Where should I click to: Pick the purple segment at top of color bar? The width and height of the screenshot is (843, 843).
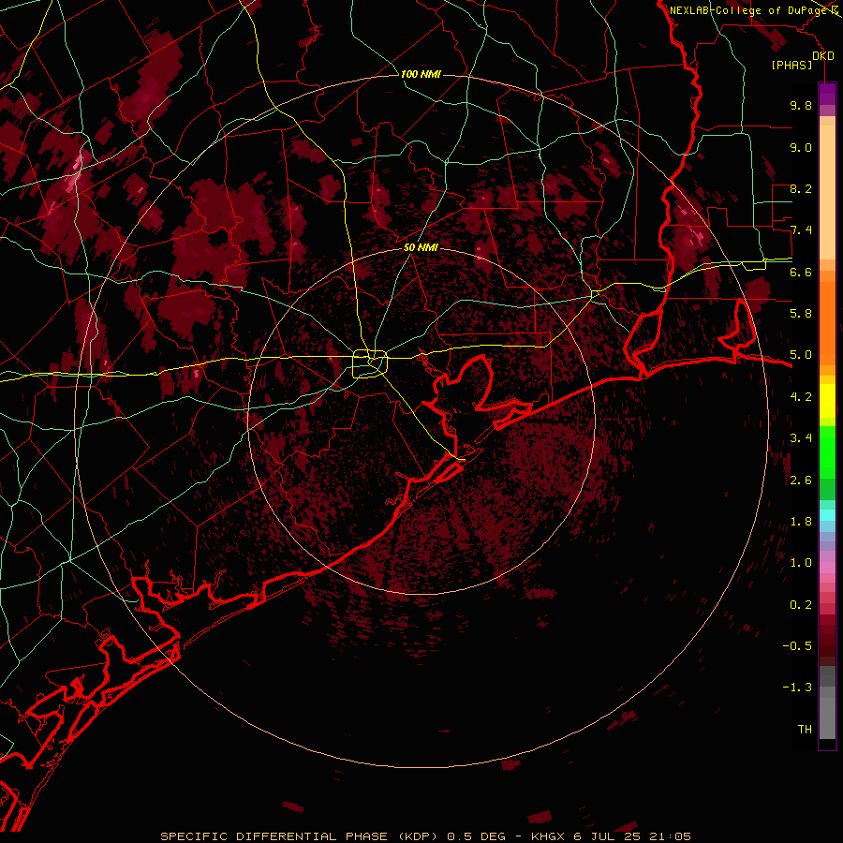827,94
